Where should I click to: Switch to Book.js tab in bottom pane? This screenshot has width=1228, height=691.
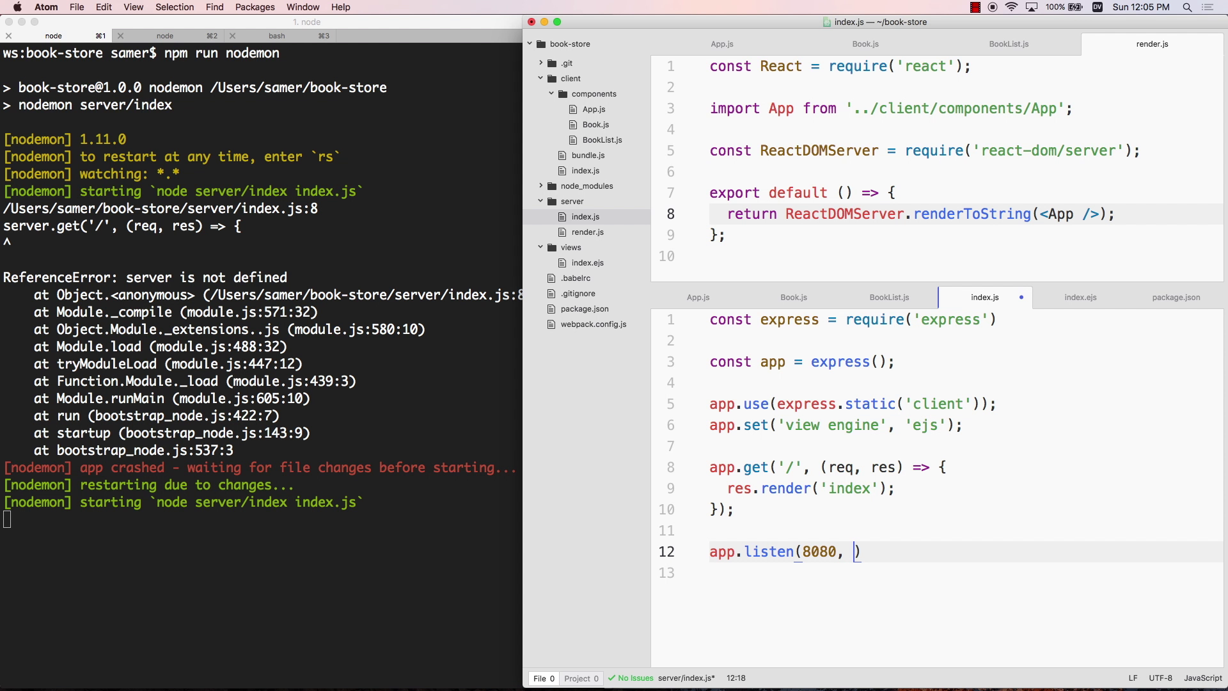[x=794, y=298]
